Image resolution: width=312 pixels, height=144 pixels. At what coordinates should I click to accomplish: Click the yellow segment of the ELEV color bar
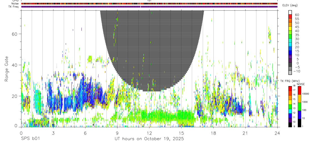coord(290,29)
